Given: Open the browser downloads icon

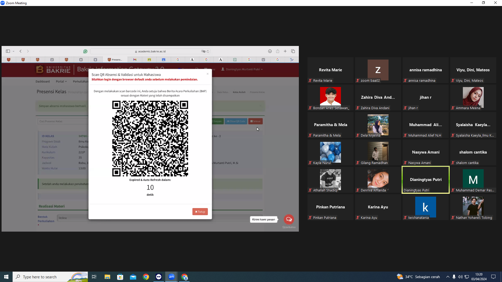Looking at the screenshot, I should [270, 51].
